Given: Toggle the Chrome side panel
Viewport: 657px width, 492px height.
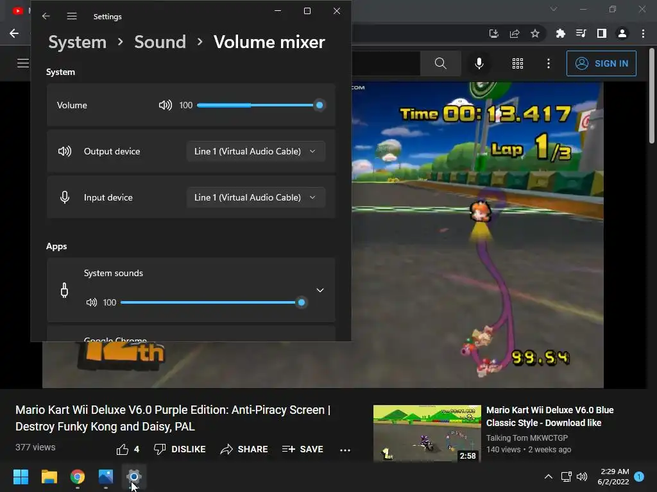Looking at the screenshot, I should [x=602, y=33].
